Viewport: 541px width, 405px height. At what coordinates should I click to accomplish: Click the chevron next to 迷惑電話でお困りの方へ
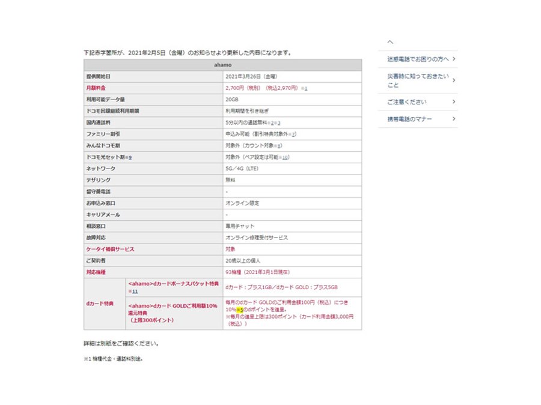(454, 59)
